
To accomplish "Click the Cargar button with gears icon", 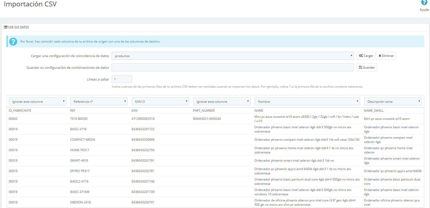I will (366, 56).
